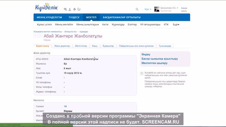Switch to Туысқандар tab
The width and height of the screenshot is (226, 127).
click(165, 46)
